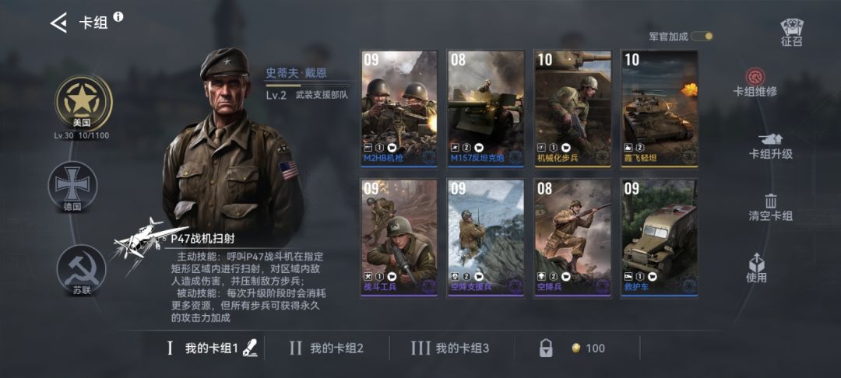Toggle the 军官加成 switch
841x378 pixels.
point(702,37)
